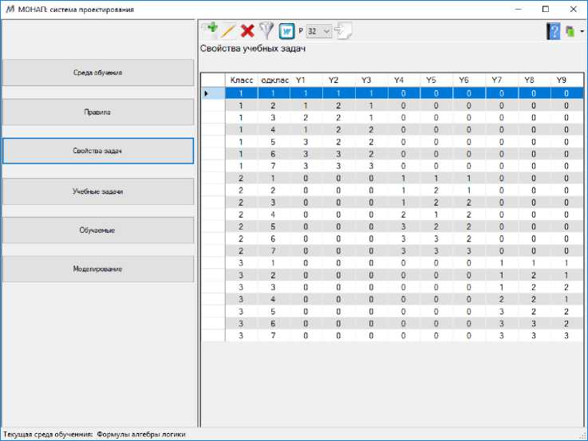Click the Y6 column header

click(x=469, y=81)
